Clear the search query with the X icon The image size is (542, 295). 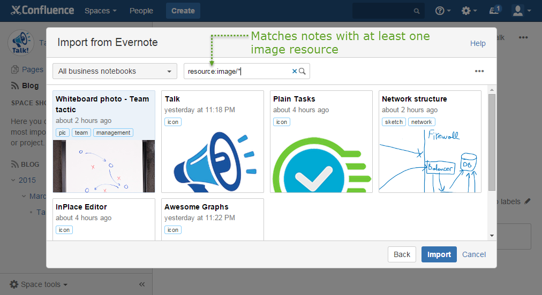pyautogui.click(x=294, y=71)
